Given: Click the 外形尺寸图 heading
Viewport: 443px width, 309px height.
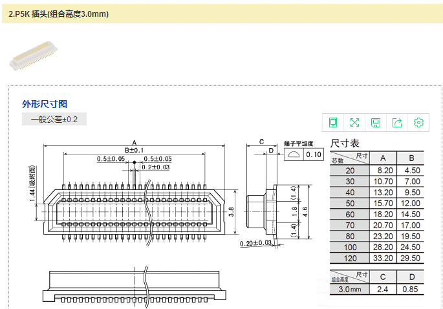Looking at the screenshot, I should (45, 104).
